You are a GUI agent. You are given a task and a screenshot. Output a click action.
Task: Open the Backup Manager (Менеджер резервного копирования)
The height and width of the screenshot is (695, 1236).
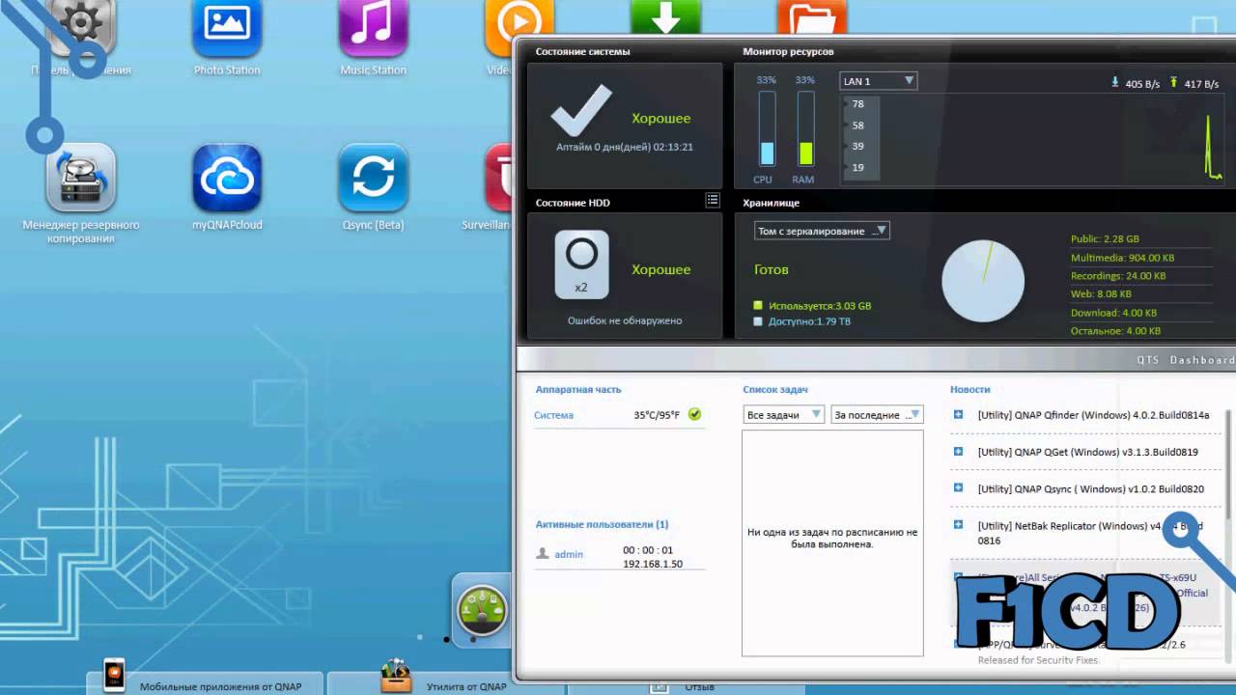81,178
